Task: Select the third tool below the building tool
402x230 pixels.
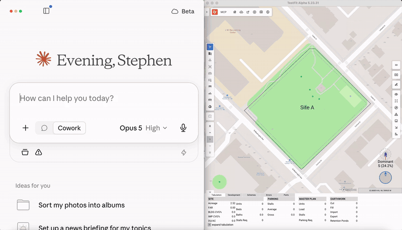Action: (210, 60)
